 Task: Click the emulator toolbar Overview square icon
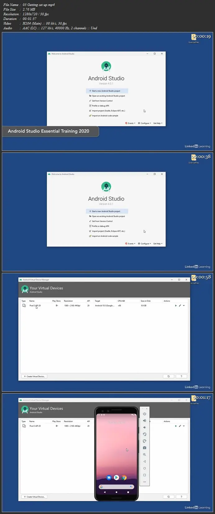[x=144, y=475]
